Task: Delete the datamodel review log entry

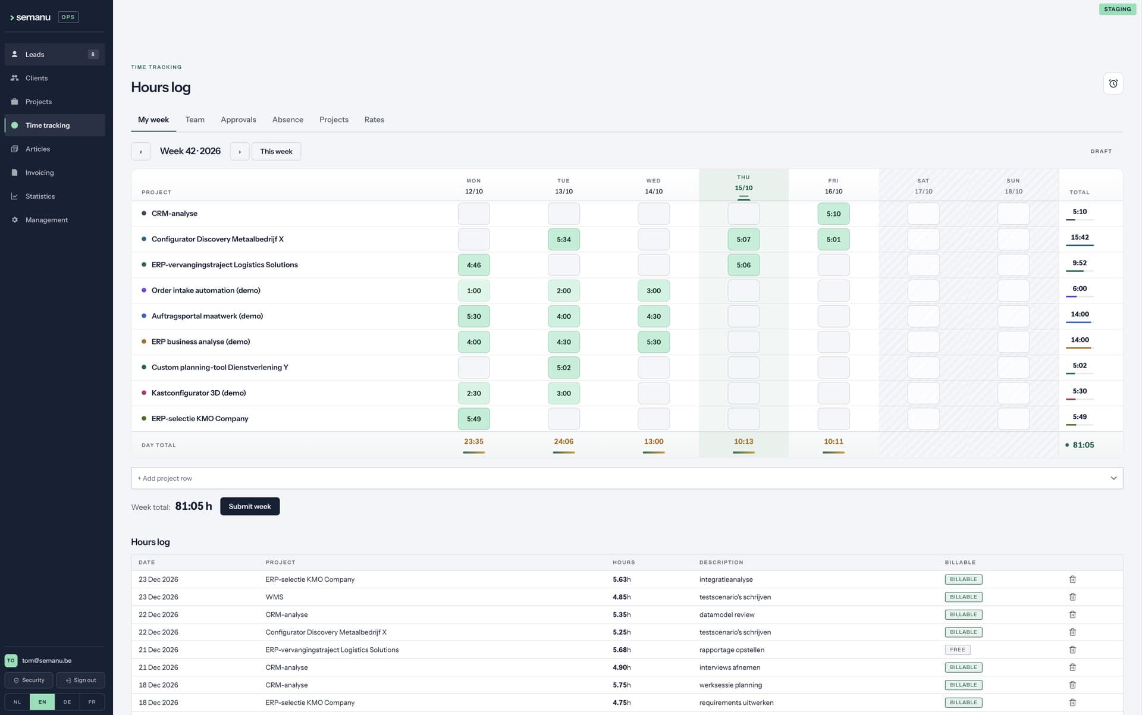Action: [x=1072, y=614]
